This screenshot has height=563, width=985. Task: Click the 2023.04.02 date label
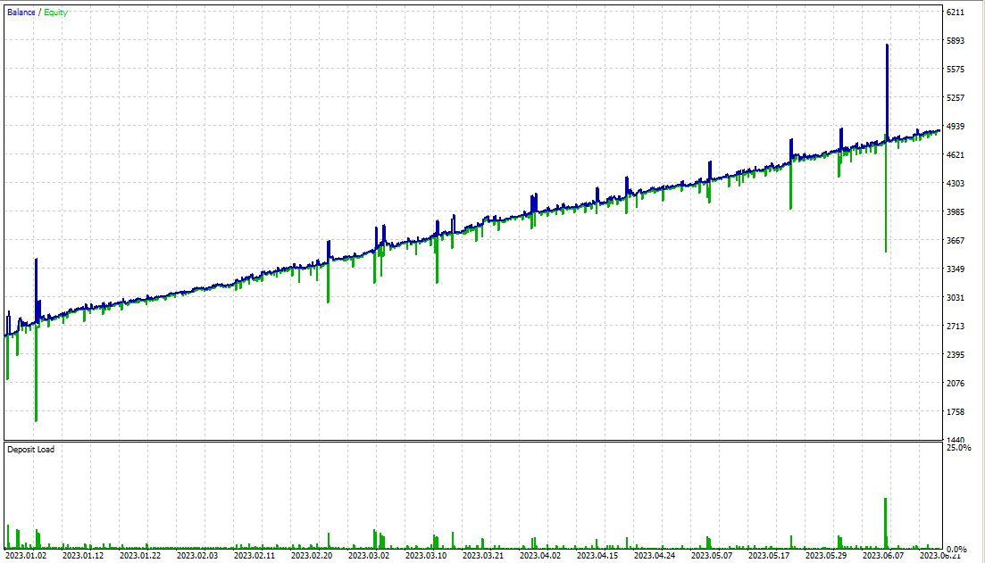click(540, 556)
